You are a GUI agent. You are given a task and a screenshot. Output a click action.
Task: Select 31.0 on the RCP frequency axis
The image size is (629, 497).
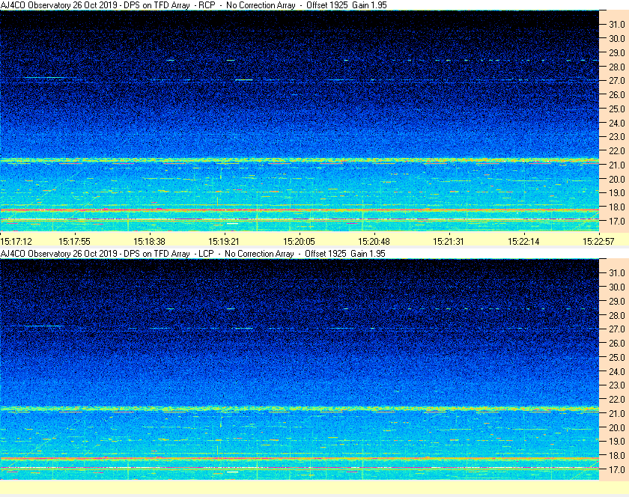tap(616, 24)
